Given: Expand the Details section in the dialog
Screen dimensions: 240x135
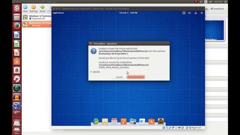Looking at the screenshot, I should coord(95,72).
